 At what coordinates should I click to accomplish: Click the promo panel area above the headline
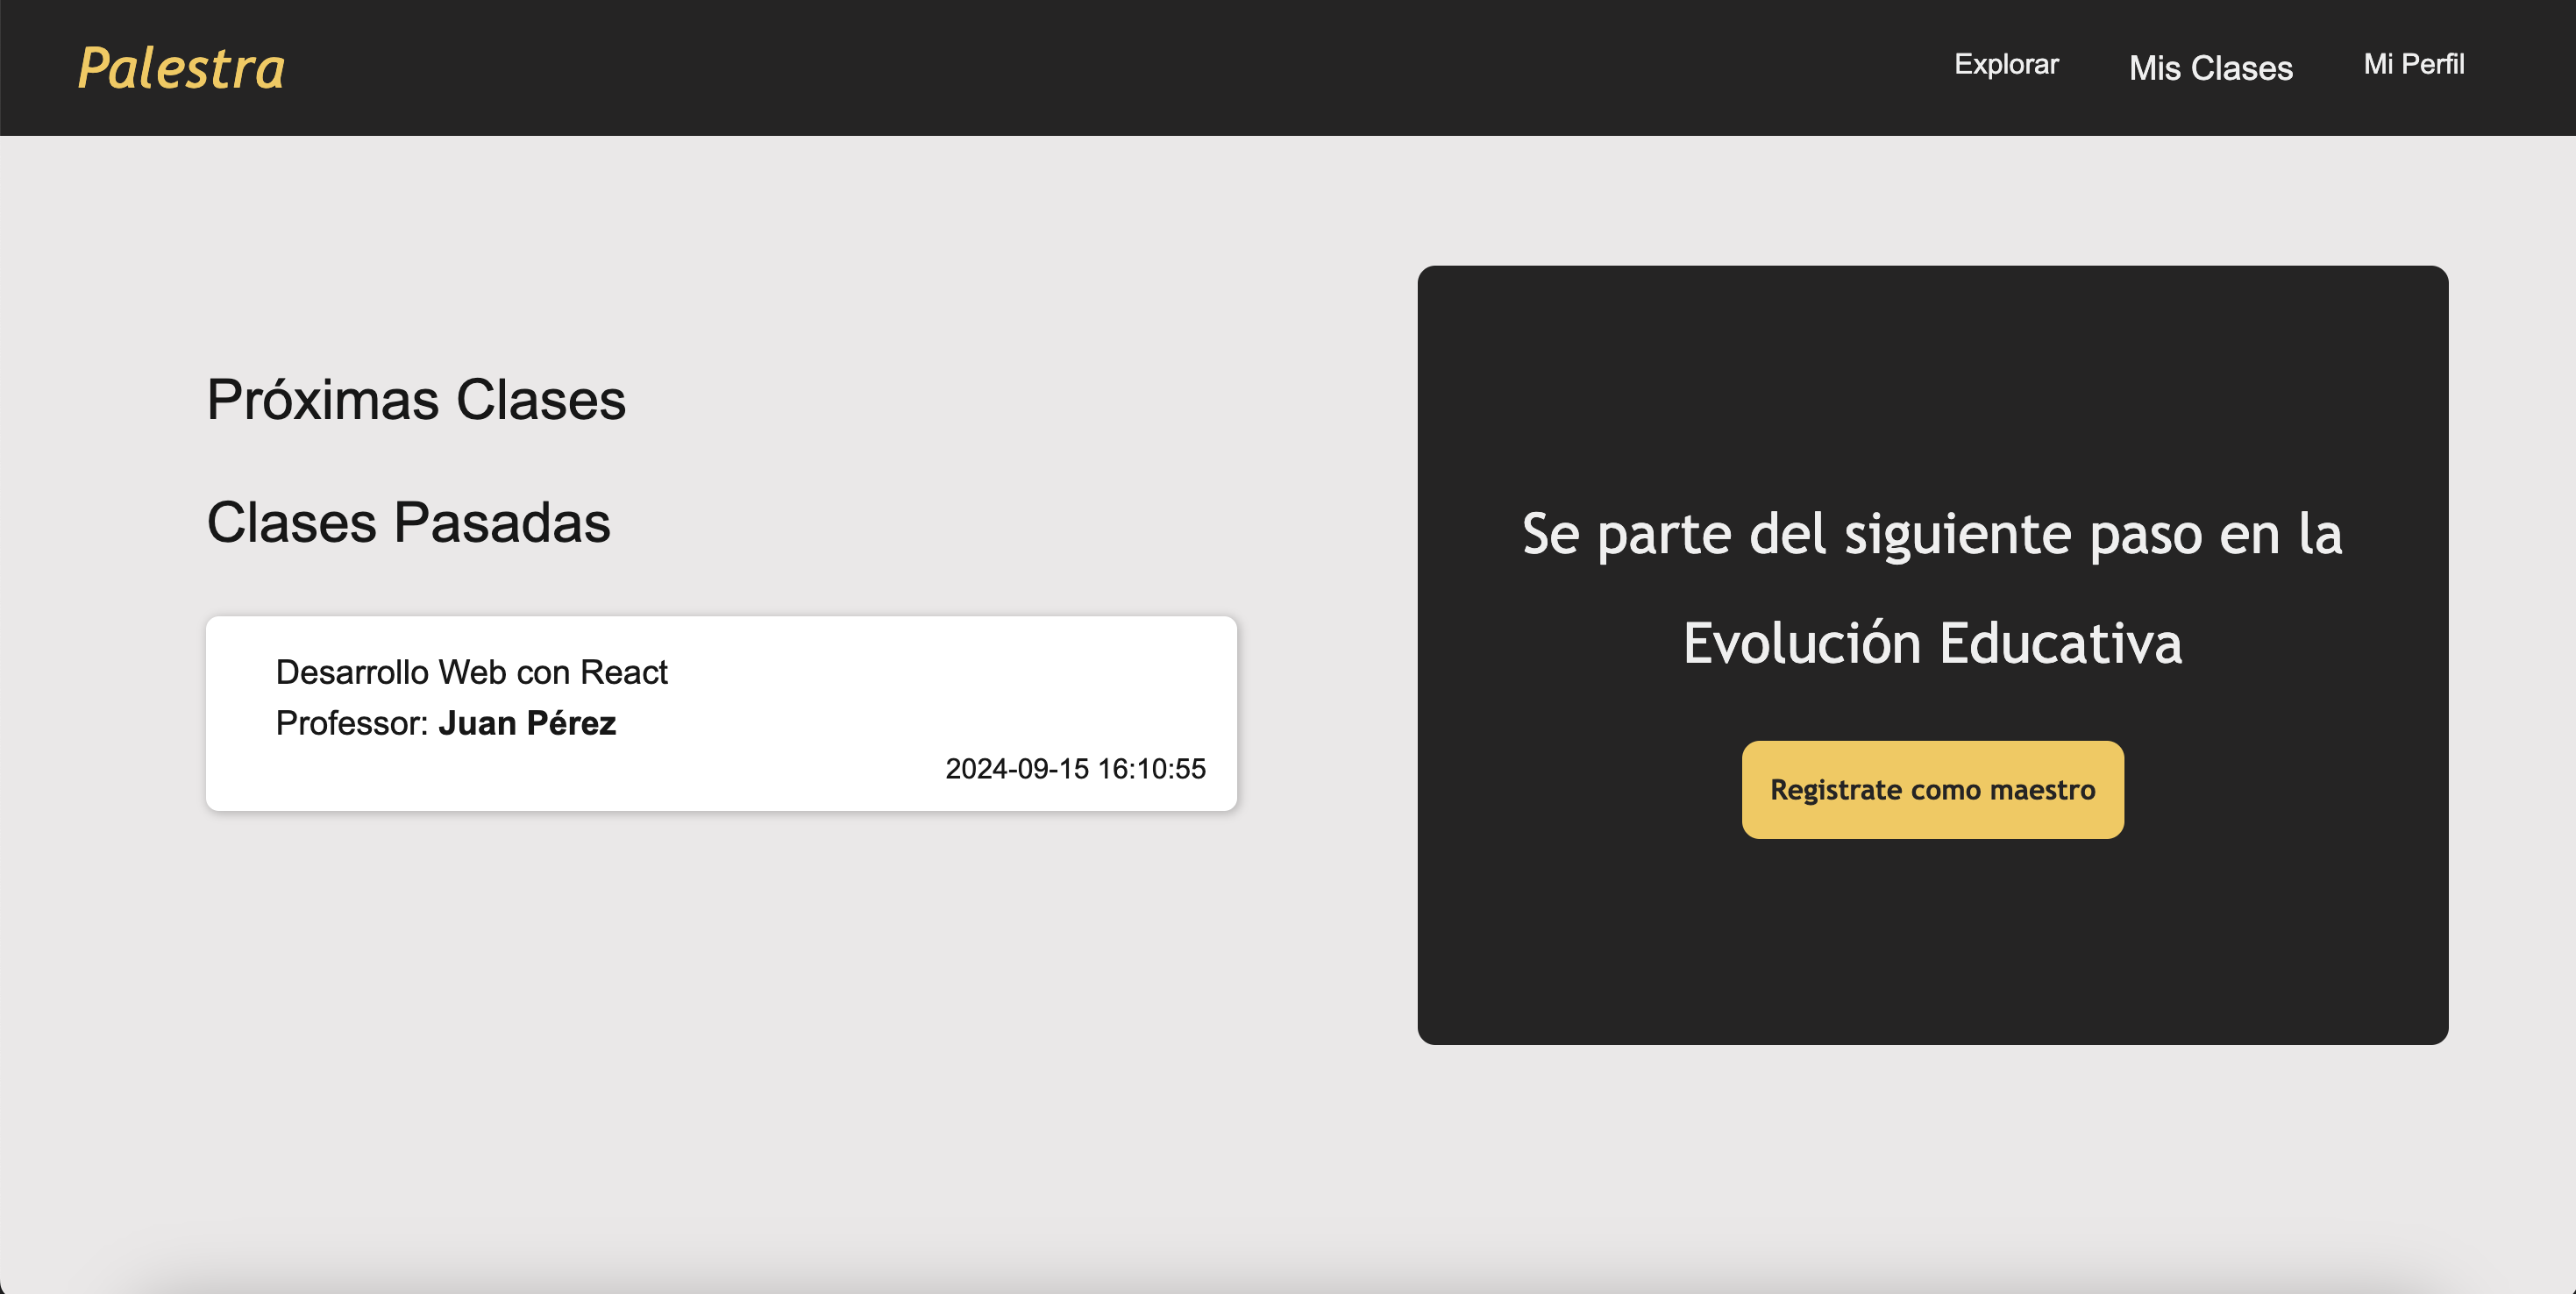pos(1932,380)
